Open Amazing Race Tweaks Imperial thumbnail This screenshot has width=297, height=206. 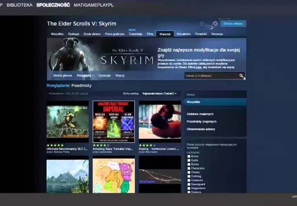click(x=114, y=122)
